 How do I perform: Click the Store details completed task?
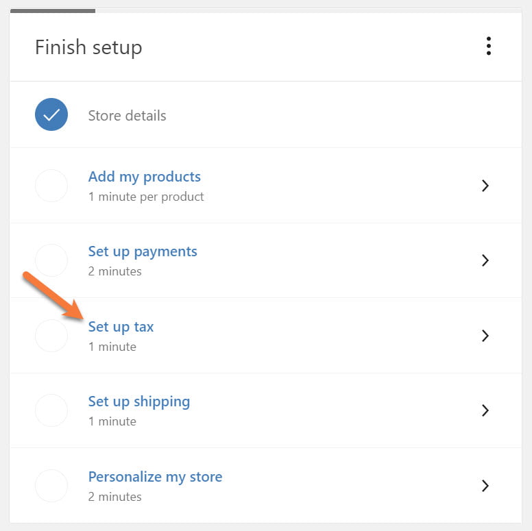[x=127, y=116]
